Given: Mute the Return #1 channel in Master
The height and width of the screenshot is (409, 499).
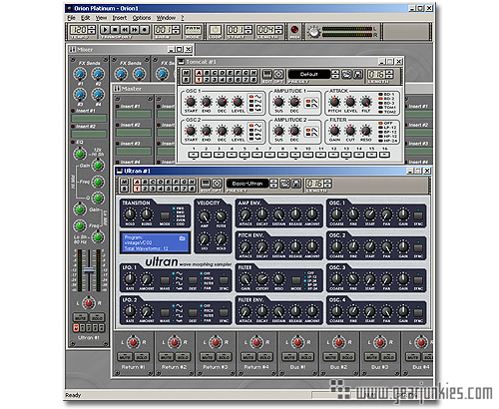Looking at the screenshot, I should coord(125,357).
